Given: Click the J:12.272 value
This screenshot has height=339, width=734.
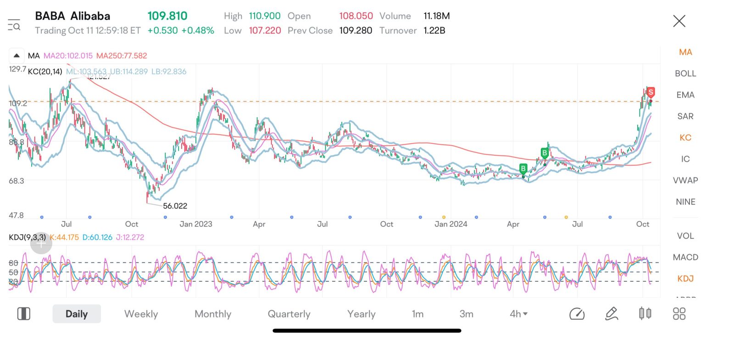Looking at the screenshot, I should pyautogui.click(x=130, y=237).
